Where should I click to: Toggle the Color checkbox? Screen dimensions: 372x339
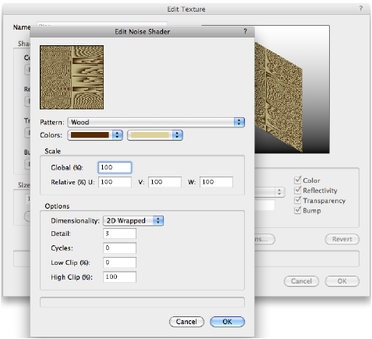297,180
